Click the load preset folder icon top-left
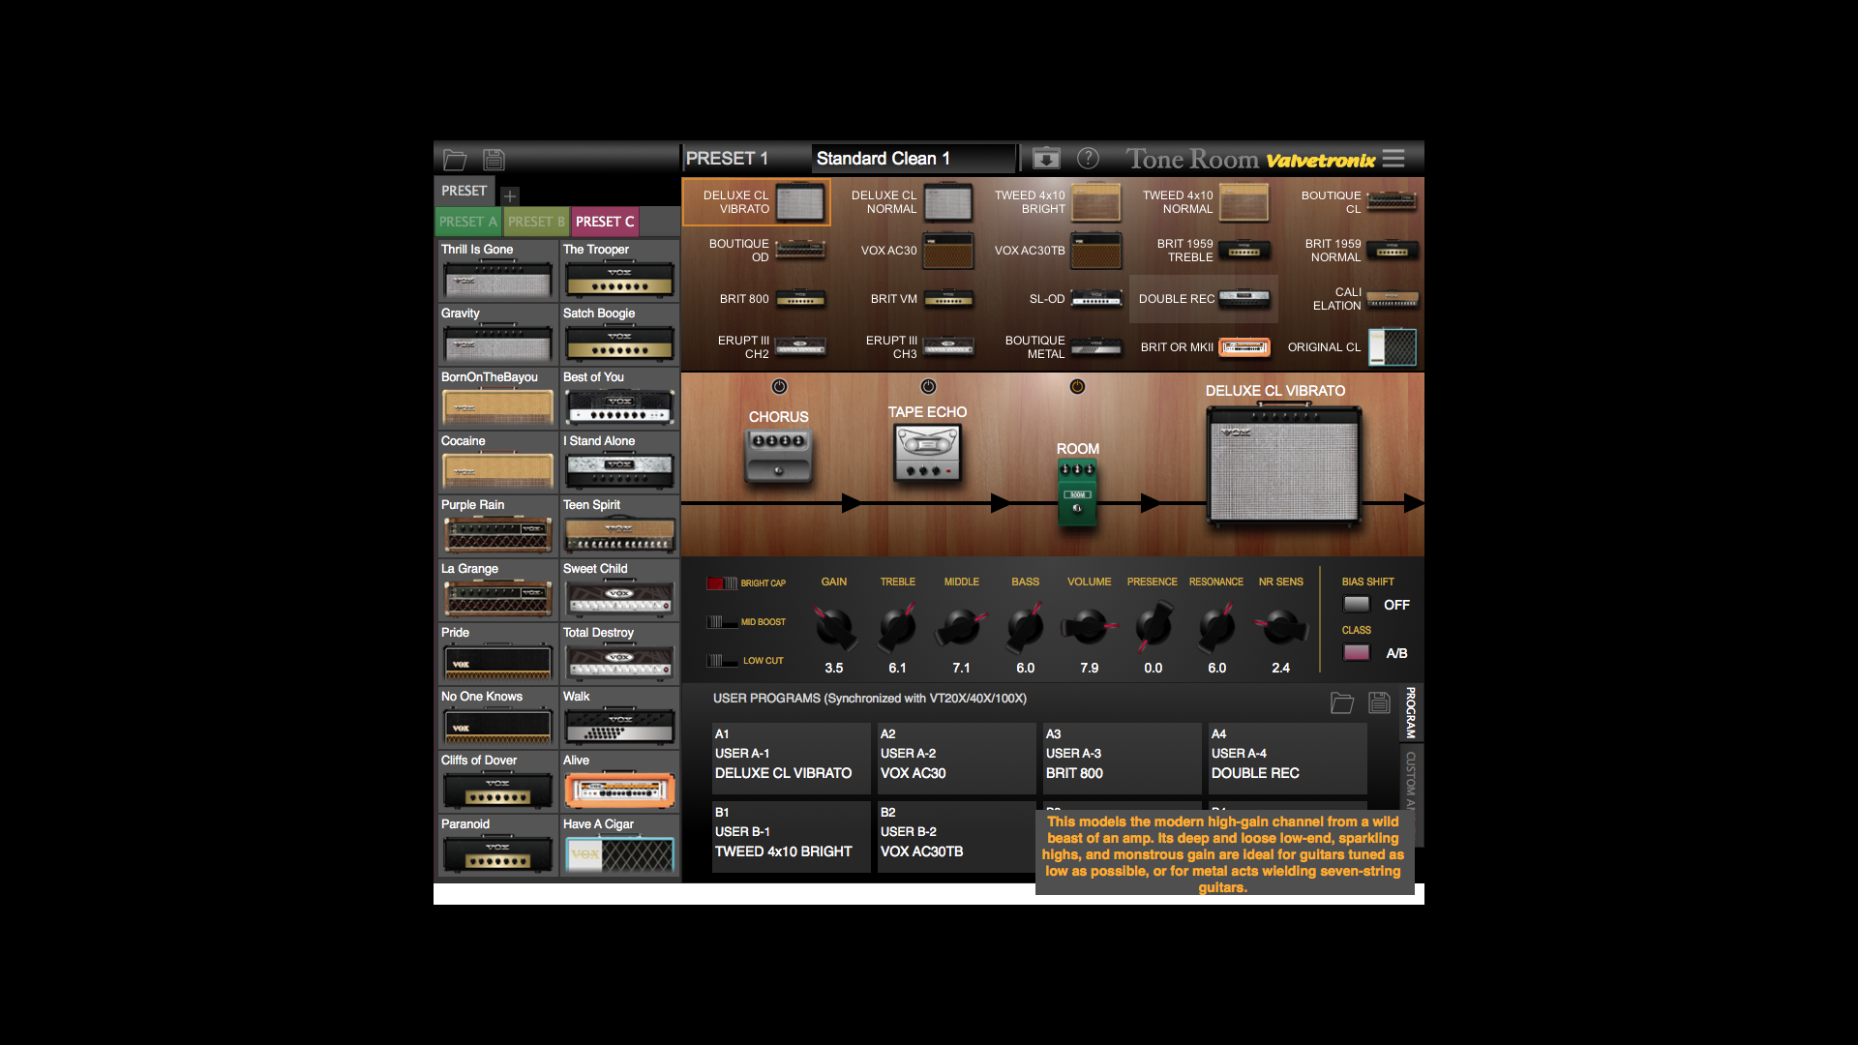The width and height of the screenshot is (1858, 1045). (x=455, y=159)
